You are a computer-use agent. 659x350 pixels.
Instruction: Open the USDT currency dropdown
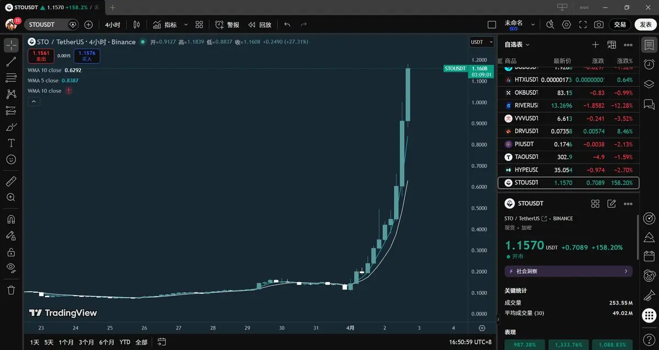[482, 42]
